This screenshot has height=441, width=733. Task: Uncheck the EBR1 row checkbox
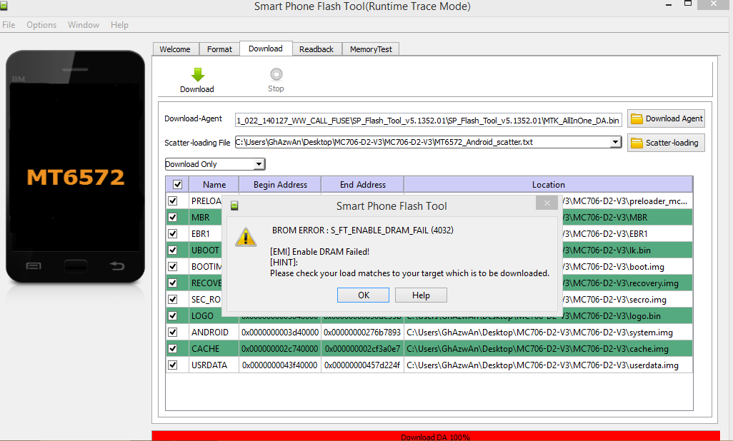coord(173,233)
